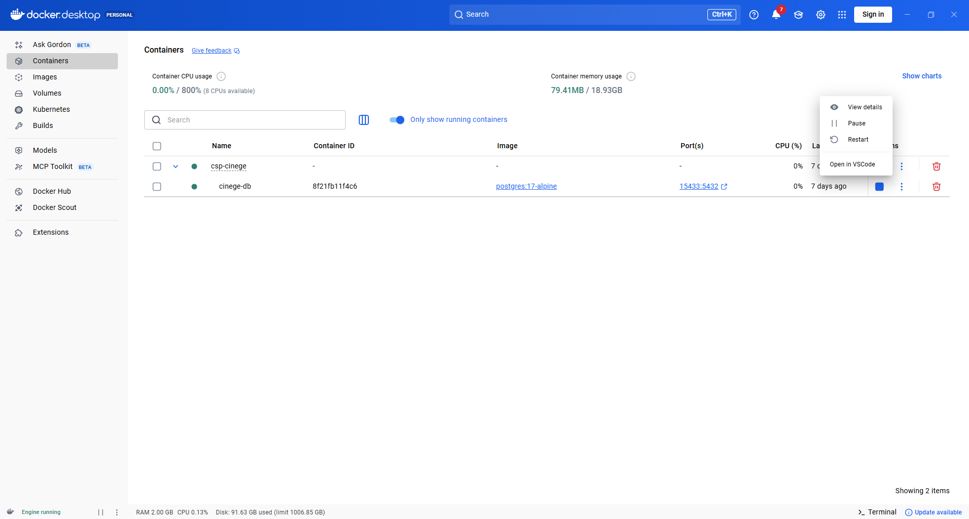The height and width of the screenshot is (519, 969).
Task: Click the Container memory usage info icon
Action: pyautogui.click(x=631, y=76)
